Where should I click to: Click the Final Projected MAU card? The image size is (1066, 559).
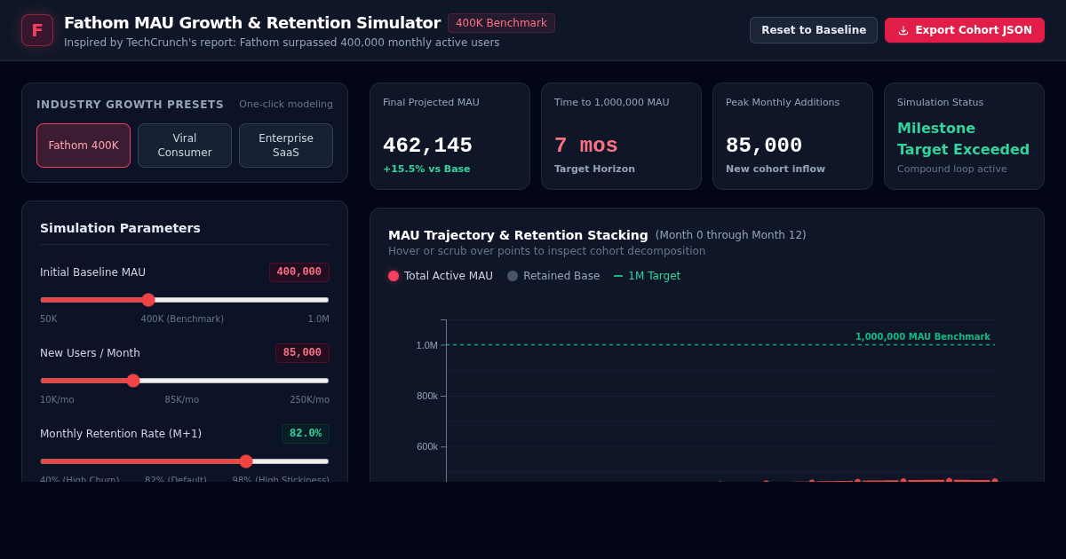(449, 136)
